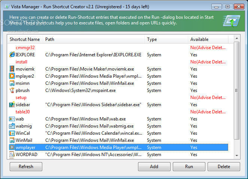This screenshot has height=179, width=248.
Task: Close the Run Shortcut Creator window
Action: click(x=239, y=7)
